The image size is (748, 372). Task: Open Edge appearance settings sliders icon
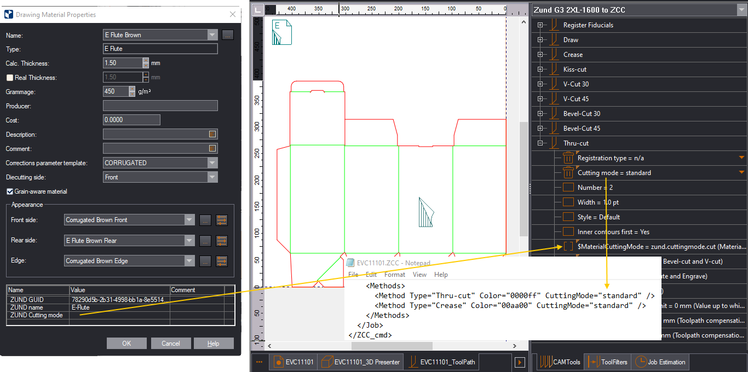222,261
